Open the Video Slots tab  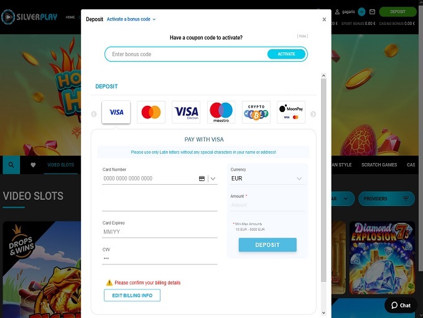click(61, 165)
